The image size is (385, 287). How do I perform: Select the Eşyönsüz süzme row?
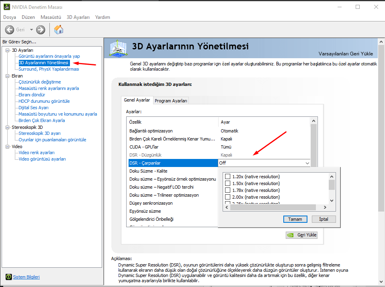[172, 211]
